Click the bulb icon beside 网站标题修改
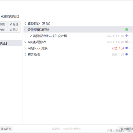The height and width of the screenshot is (133, 133). (x=25, y=42)
